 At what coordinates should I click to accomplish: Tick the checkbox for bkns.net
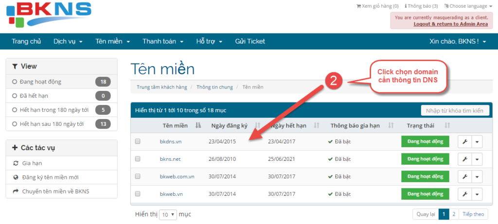[x=138, y=159]
